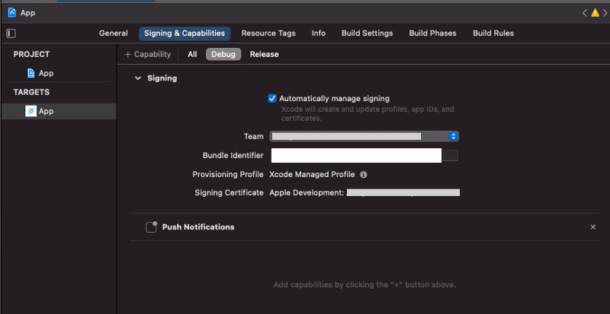Click the Bundle Identifier field

tap(364, 155)
